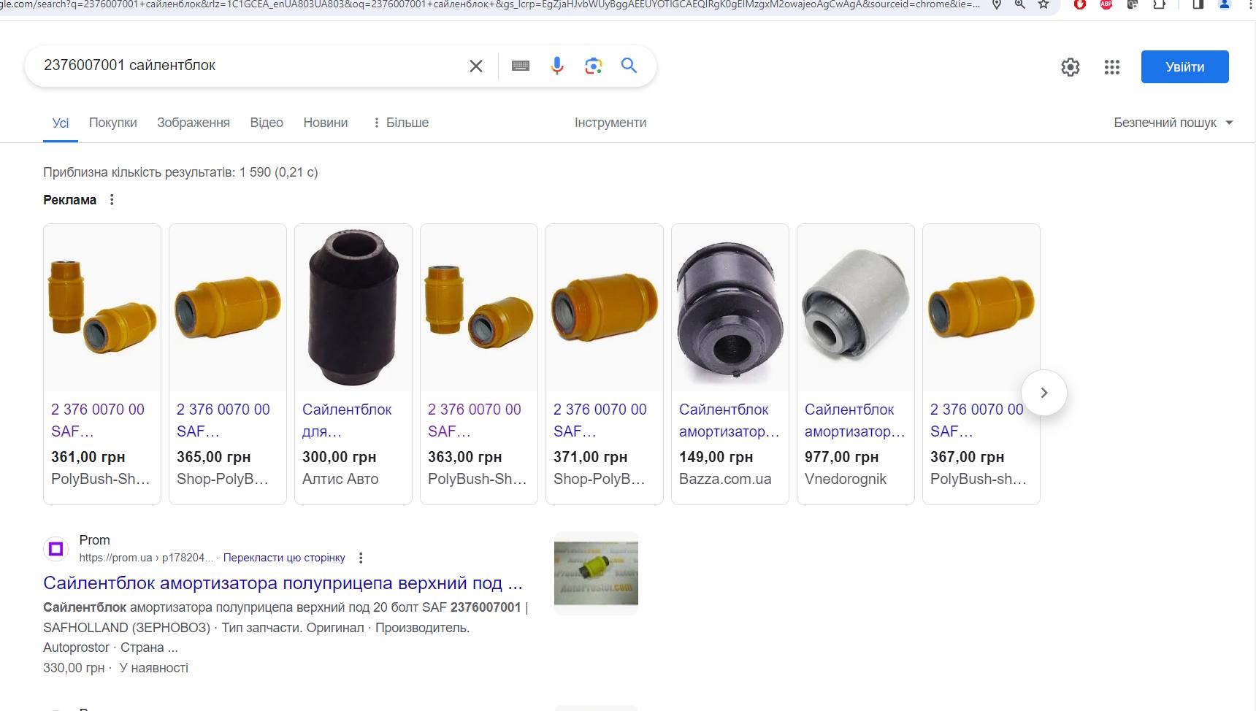
Task: Advance the shopping carousel with arrow
Action: point(1044,393)
